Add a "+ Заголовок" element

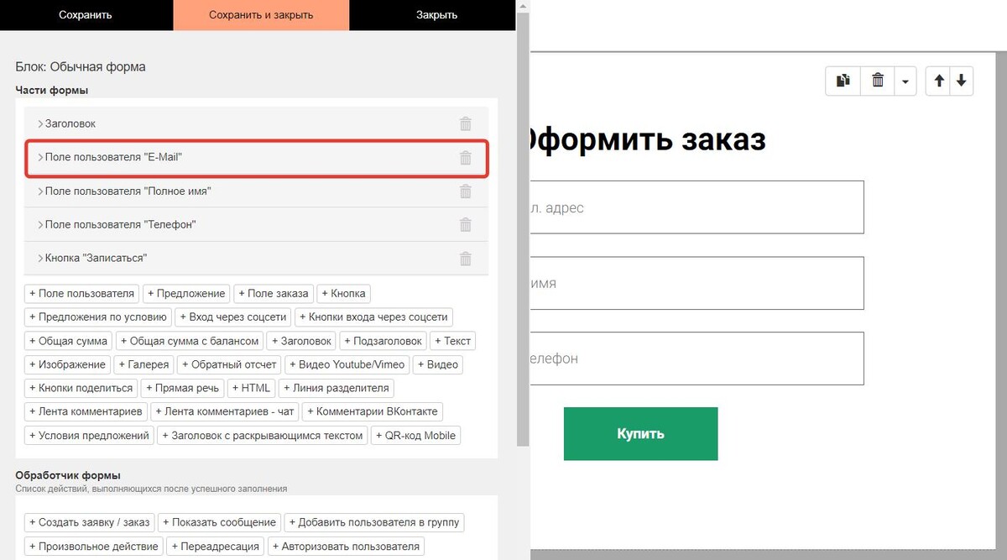pyautogui.click(x=301, y=341)
